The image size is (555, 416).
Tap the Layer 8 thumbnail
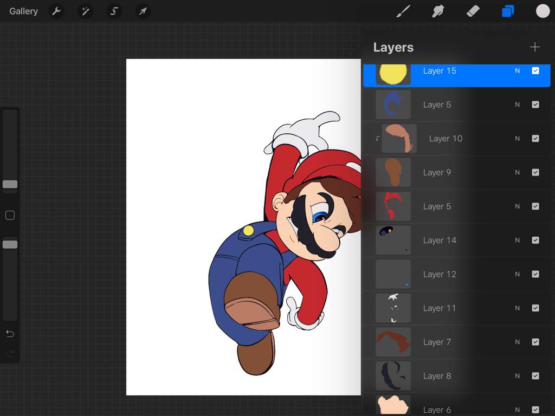click(393, 376)
